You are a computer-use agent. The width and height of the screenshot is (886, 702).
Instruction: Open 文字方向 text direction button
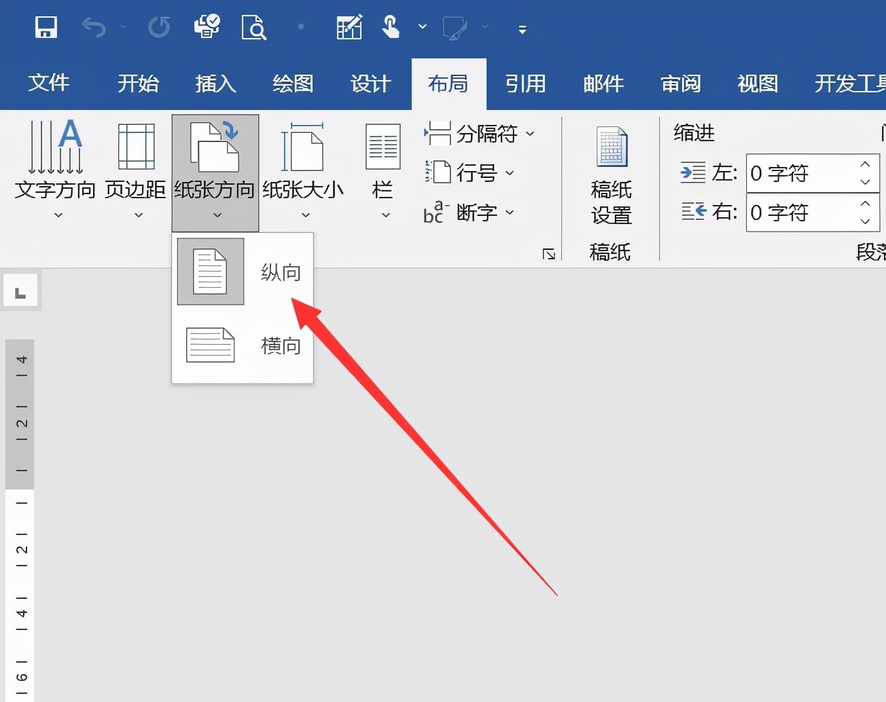coord(56,170)
